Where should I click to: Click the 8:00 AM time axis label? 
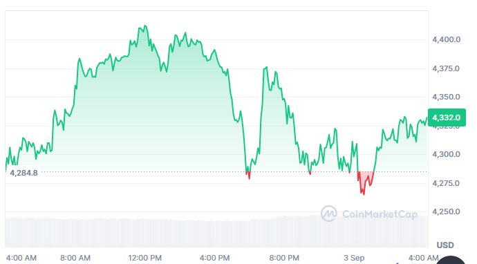(x=75, y=258)
